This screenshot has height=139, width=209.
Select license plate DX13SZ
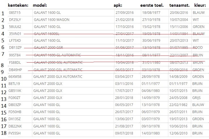coord(15,119)
